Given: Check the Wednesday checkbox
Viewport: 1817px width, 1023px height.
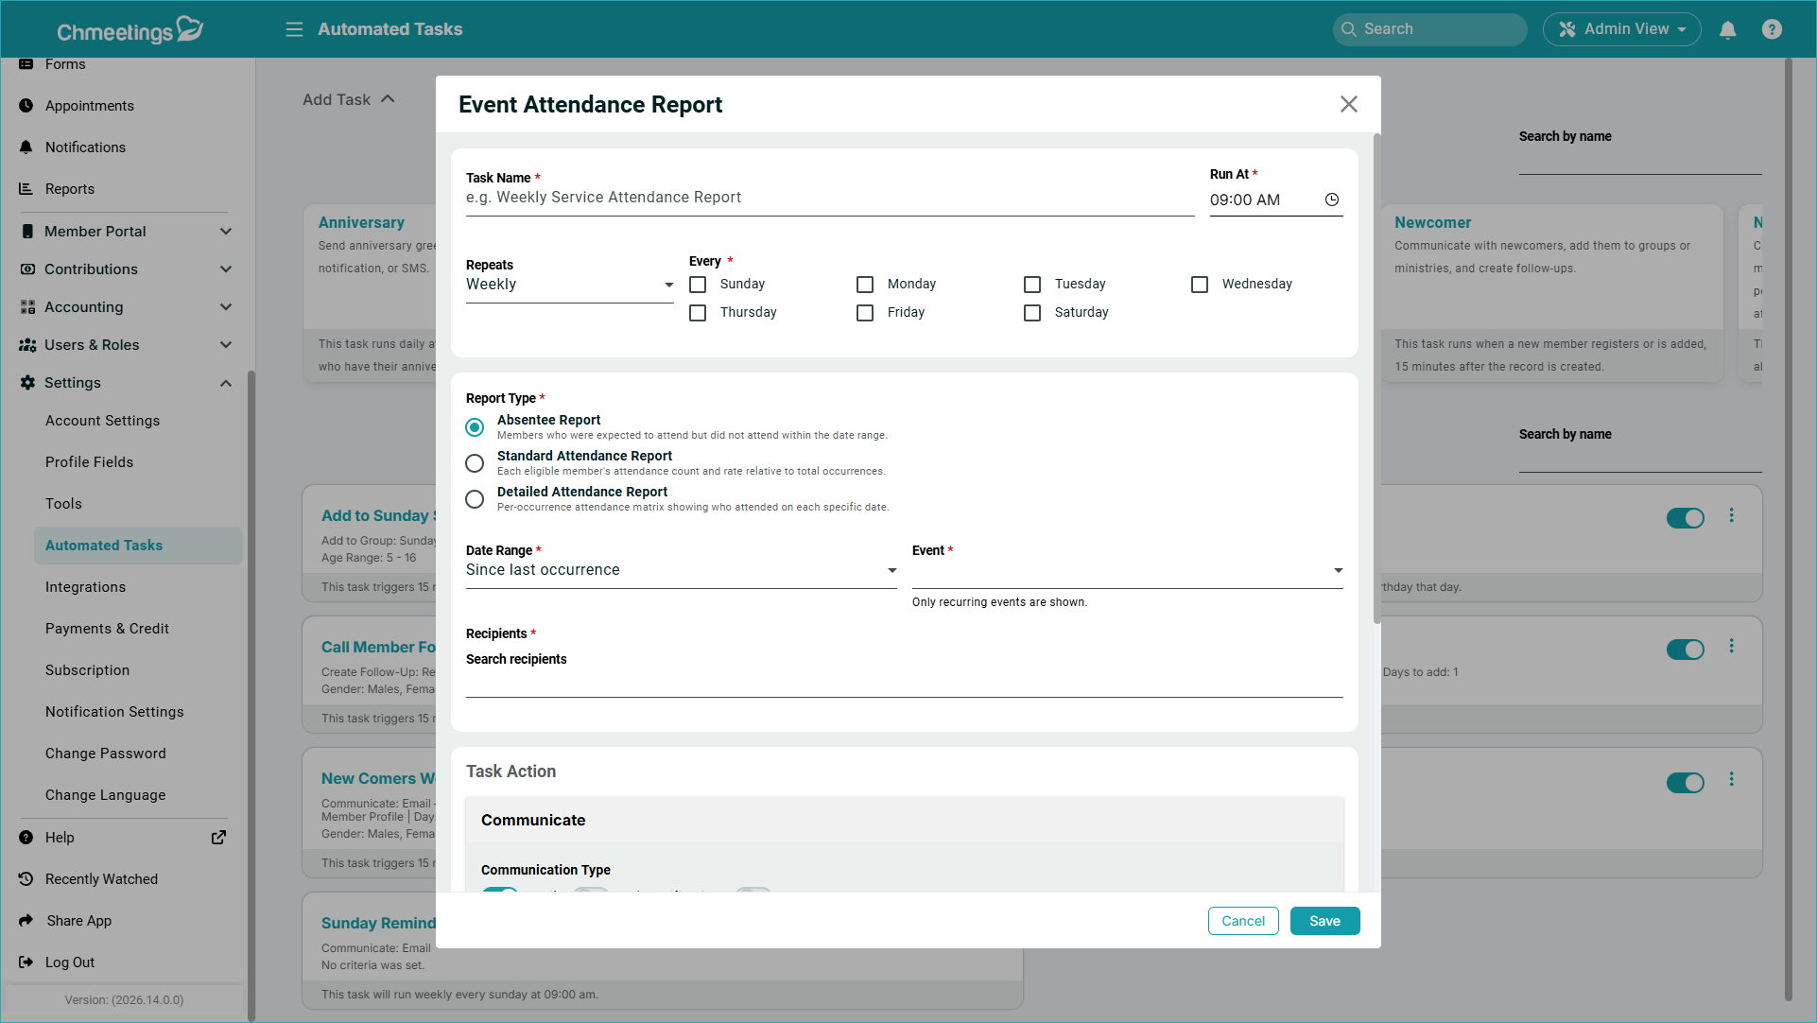Looking at the screenshot, I should [x=1200, y=285].
